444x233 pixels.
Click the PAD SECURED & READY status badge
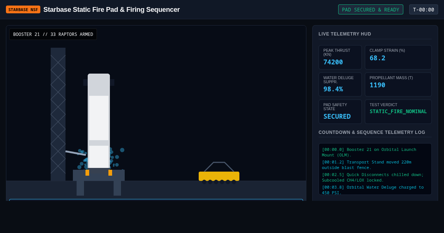tap(371, 10)
